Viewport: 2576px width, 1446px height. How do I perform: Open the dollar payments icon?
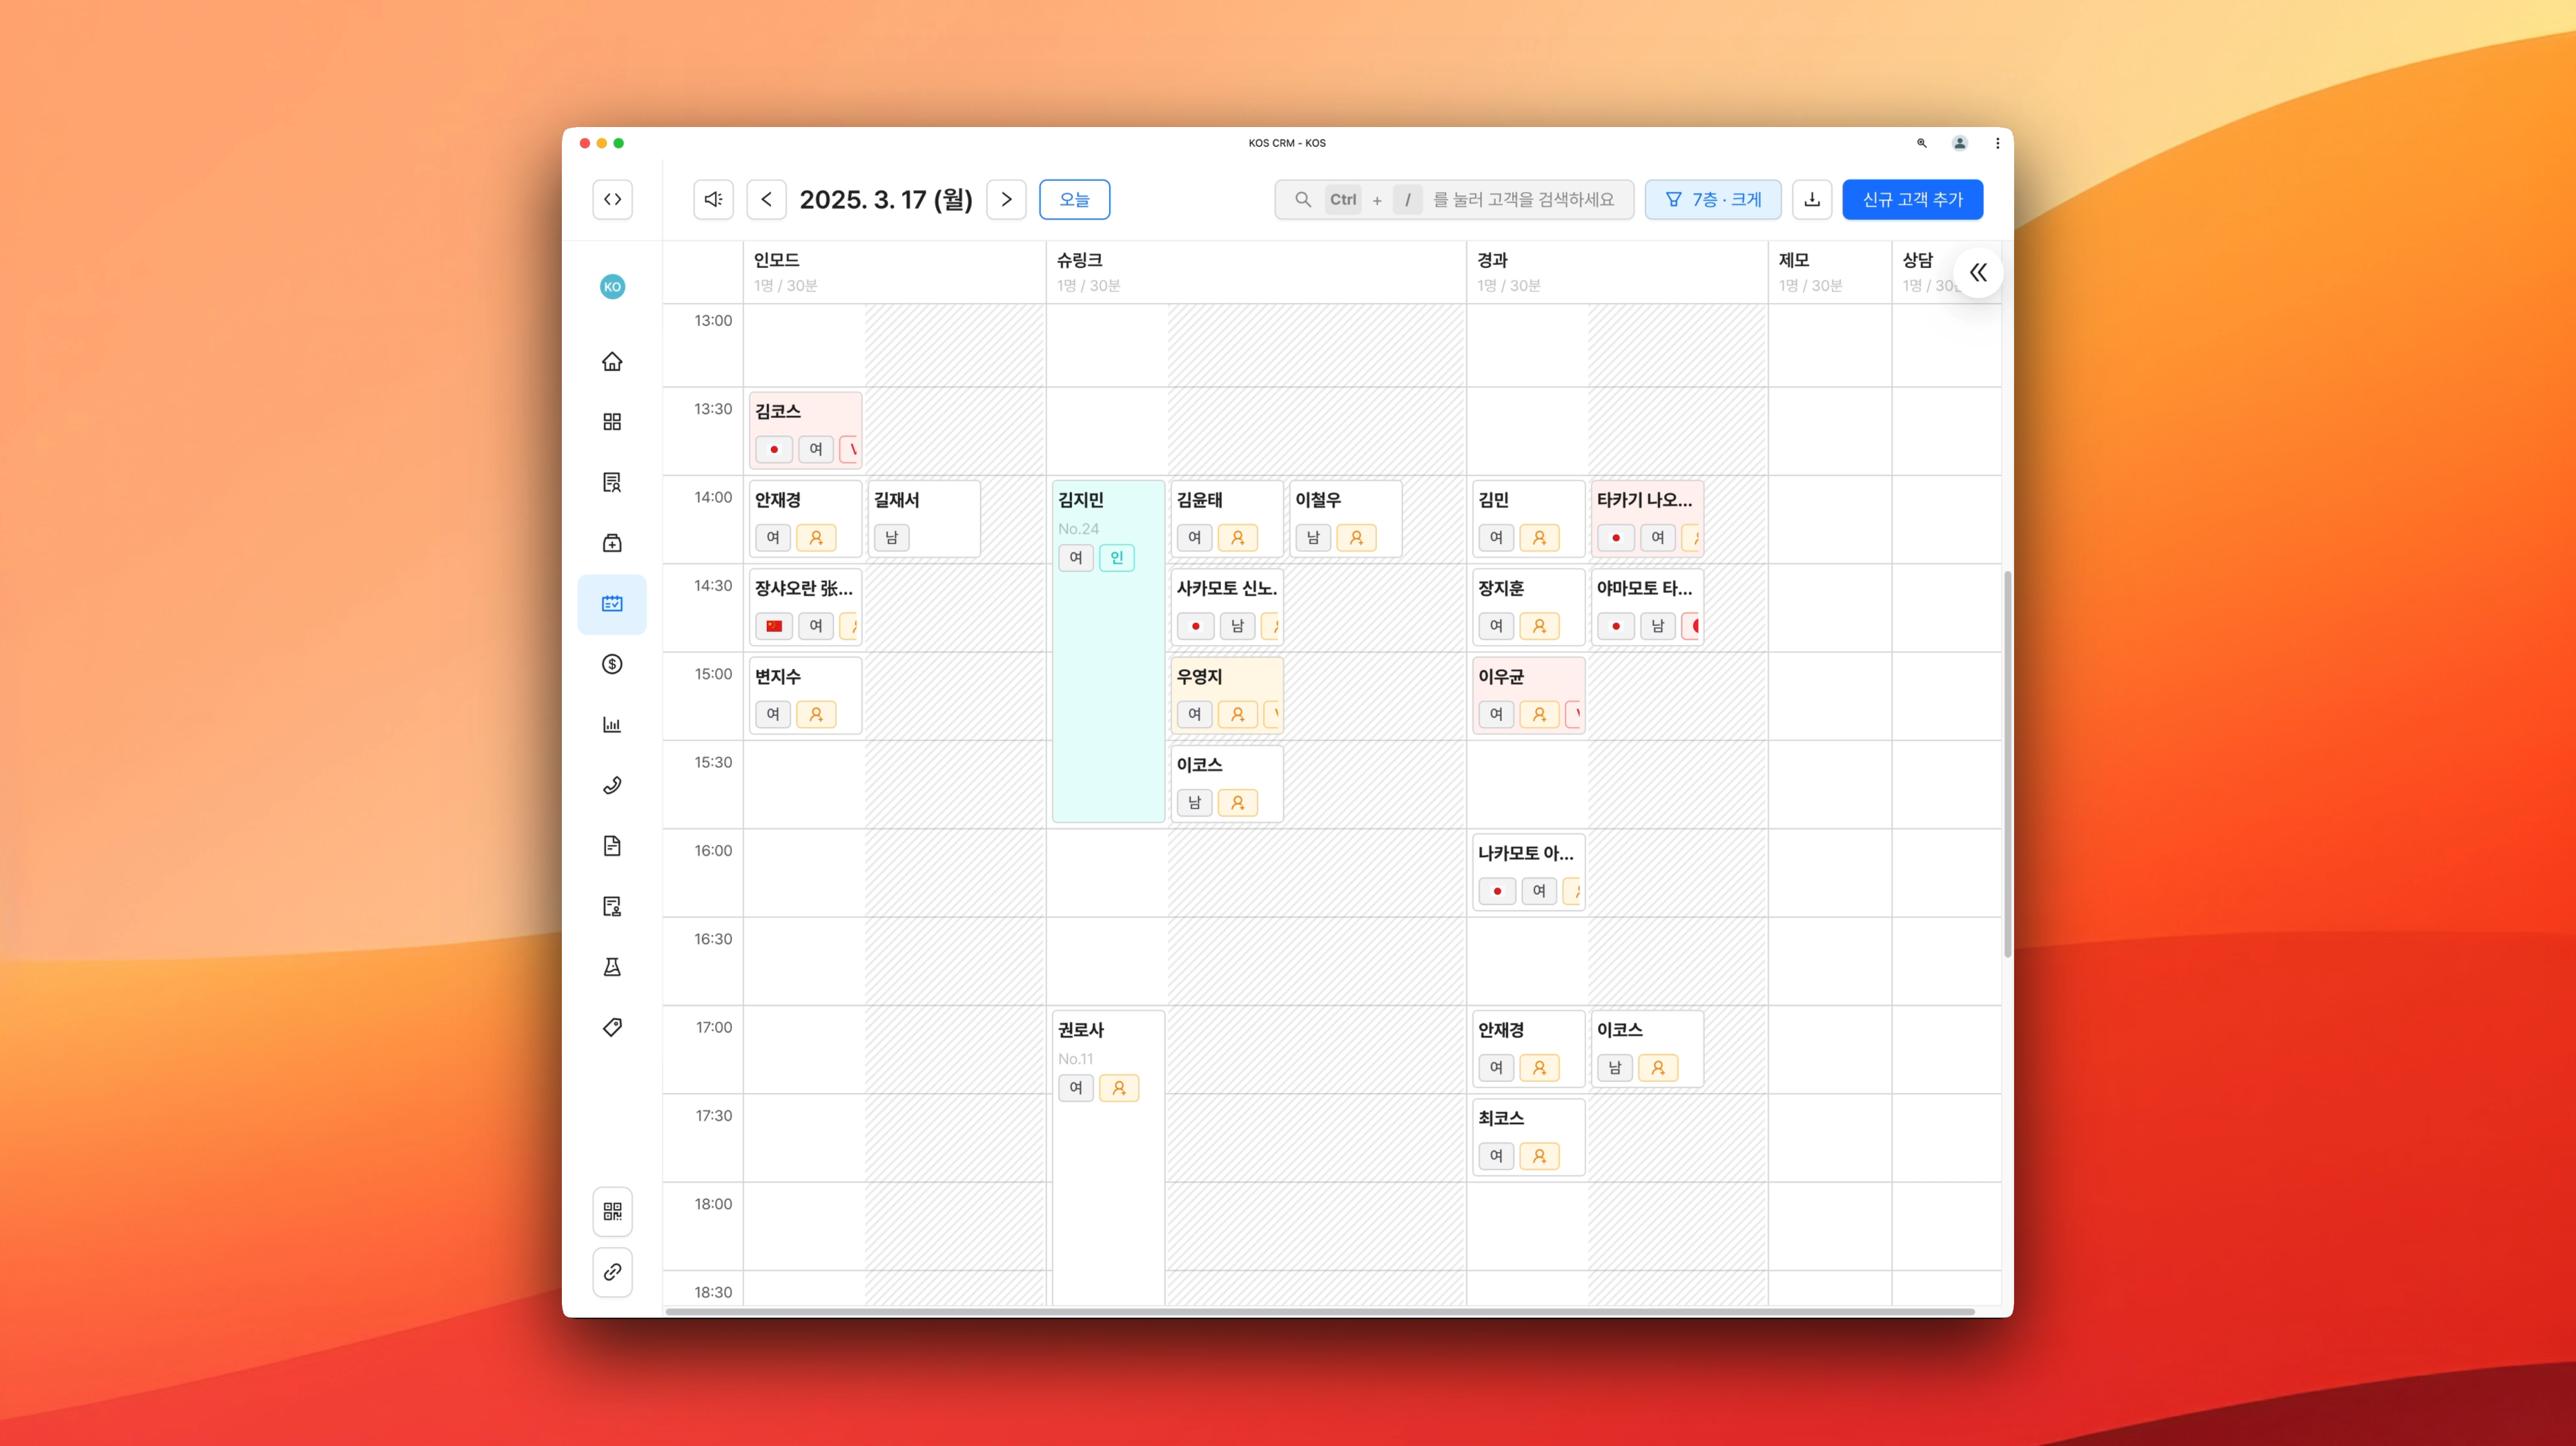point(612,664)
